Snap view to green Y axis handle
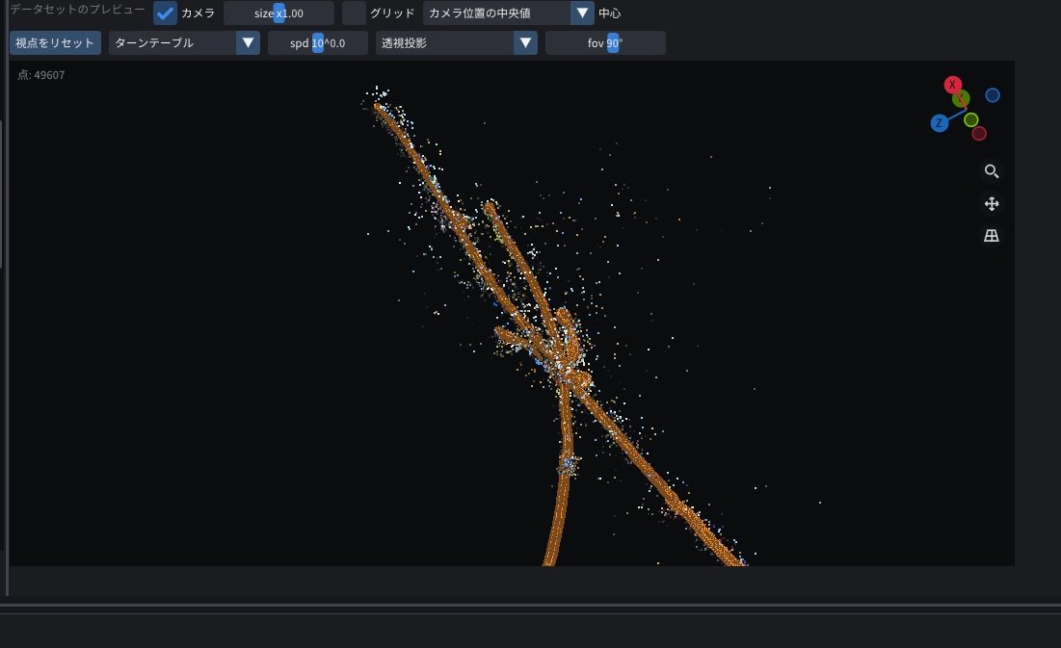The height and width of the screenshot is (648, 1061). click(961, 99)
